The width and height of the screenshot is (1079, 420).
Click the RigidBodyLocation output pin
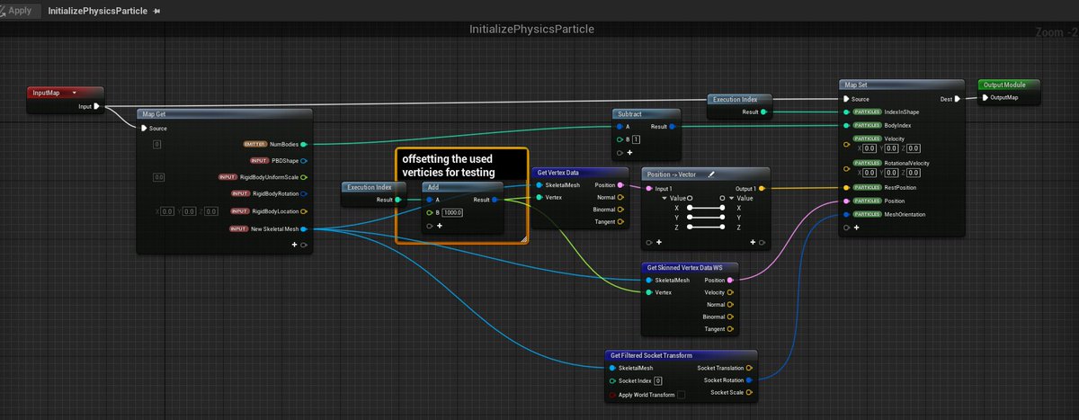click(303, 211)
